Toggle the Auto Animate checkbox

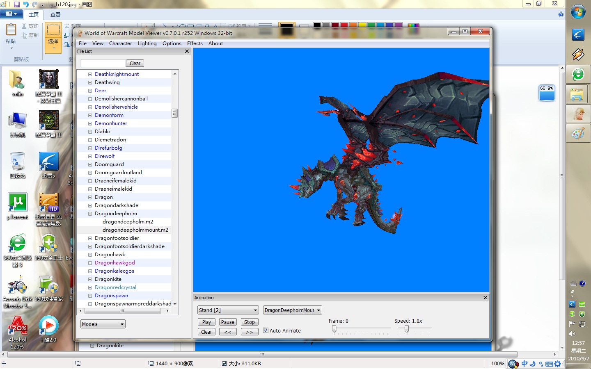click(x=266, y=330)
